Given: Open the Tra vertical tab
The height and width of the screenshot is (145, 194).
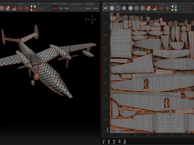Looking at the screenshot, I should click(103, 141).
